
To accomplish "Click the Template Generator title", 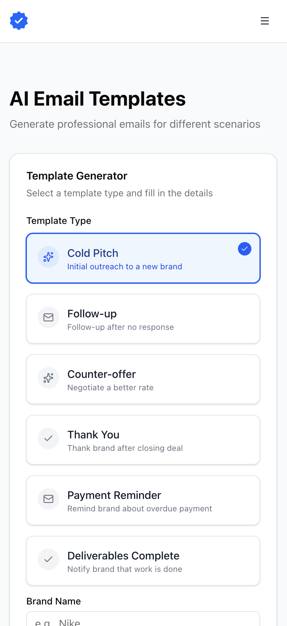I will (x=77, y=176).
